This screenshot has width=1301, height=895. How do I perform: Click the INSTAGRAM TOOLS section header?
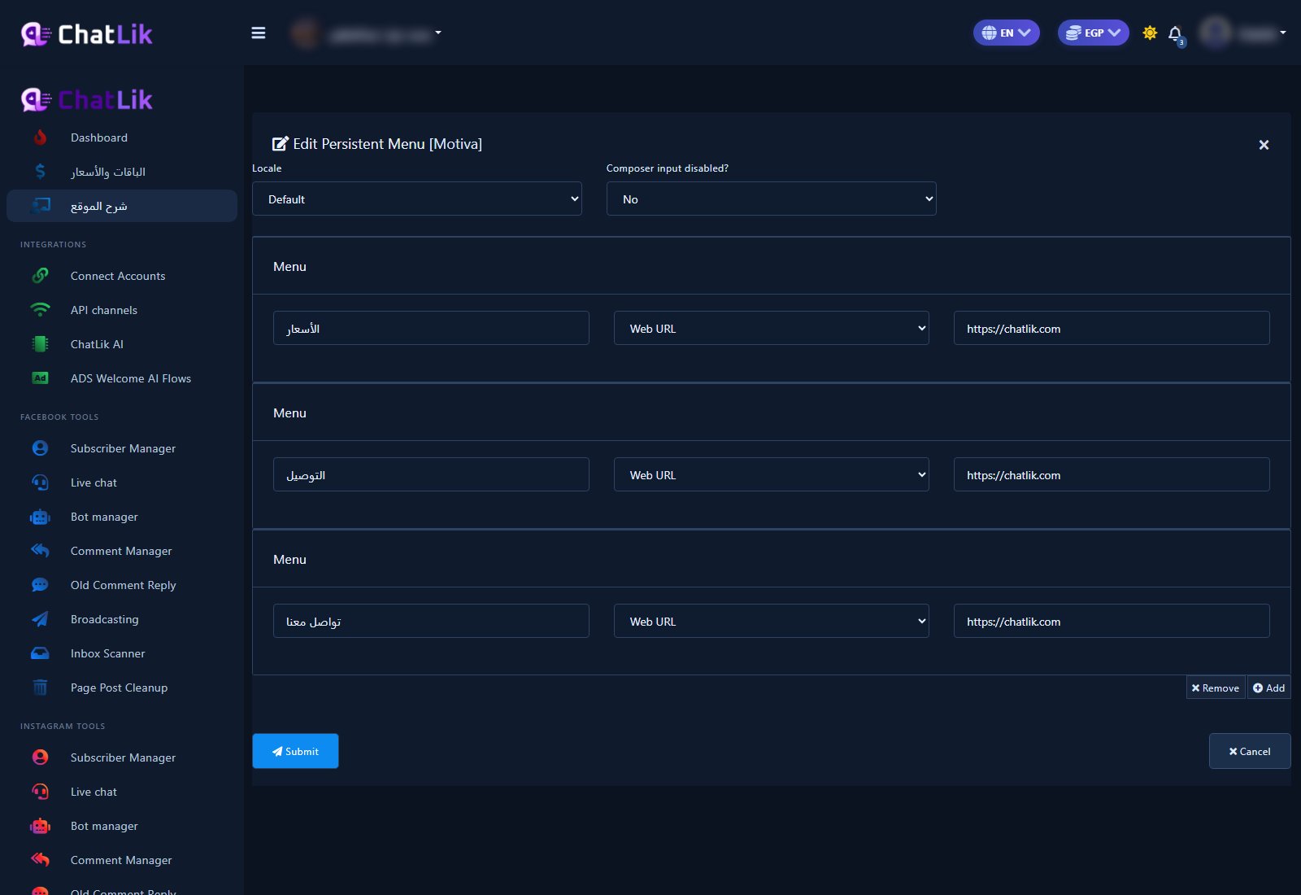click(x=63, y=727)
